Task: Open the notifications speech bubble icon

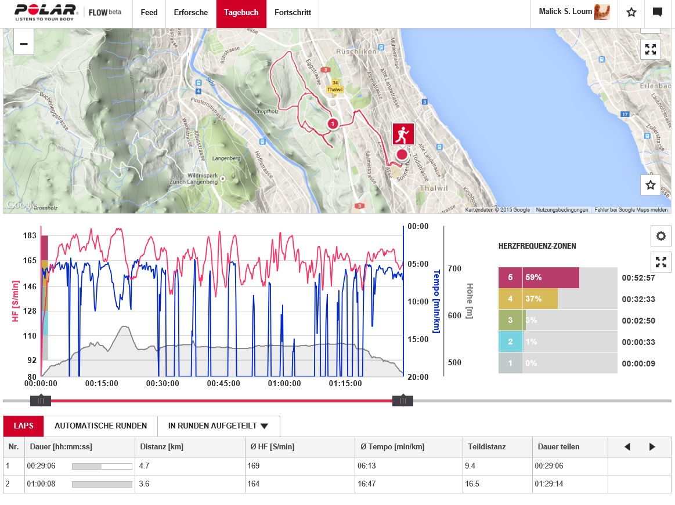Action: pos(658,12)
